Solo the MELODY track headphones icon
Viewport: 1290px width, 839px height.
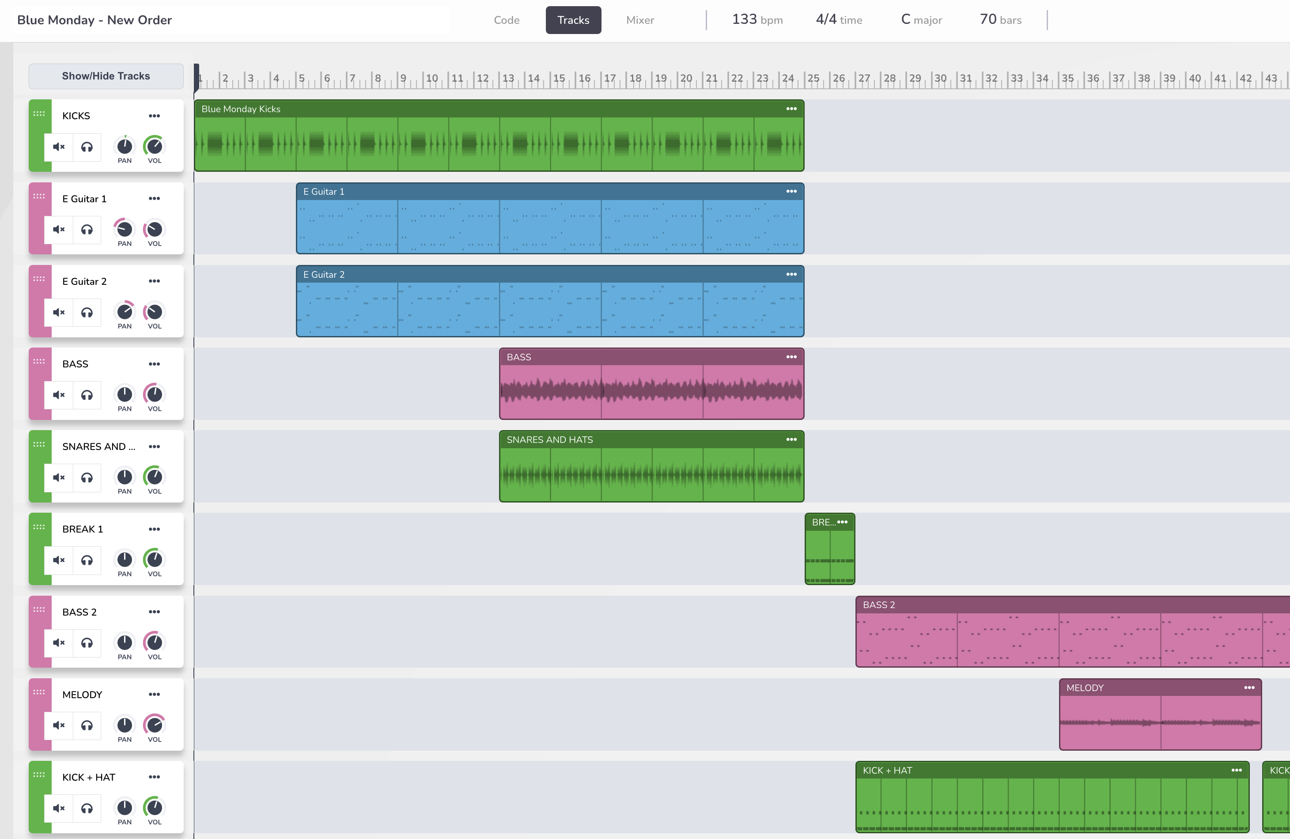[87, 725]
